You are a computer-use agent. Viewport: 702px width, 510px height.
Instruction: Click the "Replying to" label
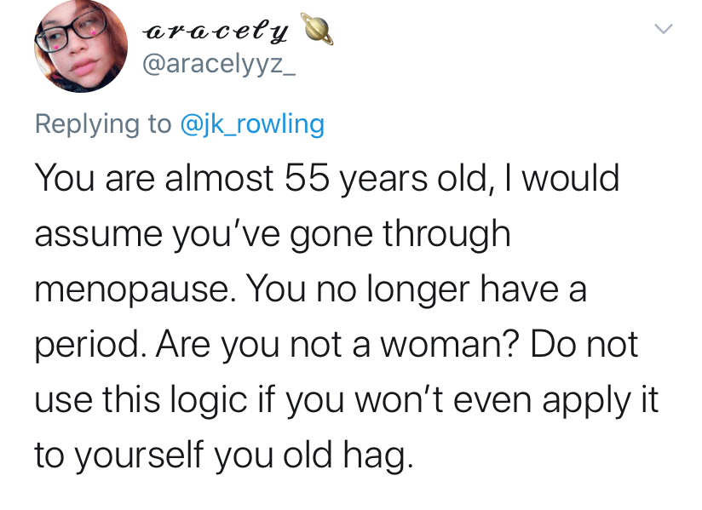tap(103, 124)
